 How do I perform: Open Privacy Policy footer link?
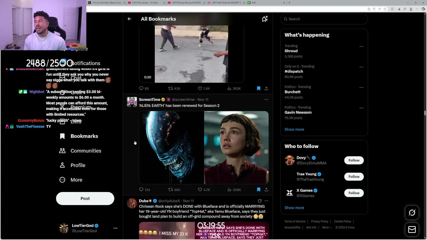[320, 221]
